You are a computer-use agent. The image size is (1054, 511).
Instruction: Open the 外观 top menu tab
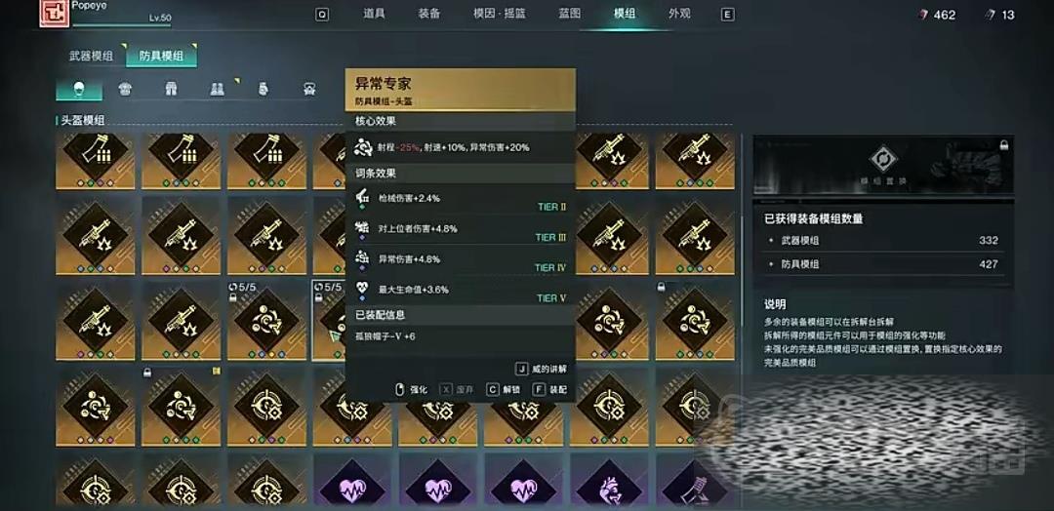pos(679,14)
